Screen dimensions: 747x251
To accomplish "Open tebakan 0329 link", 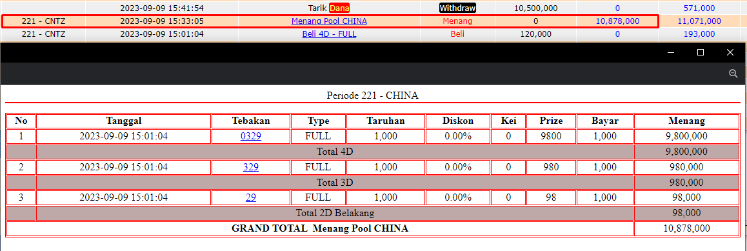I will click(251, 136).
